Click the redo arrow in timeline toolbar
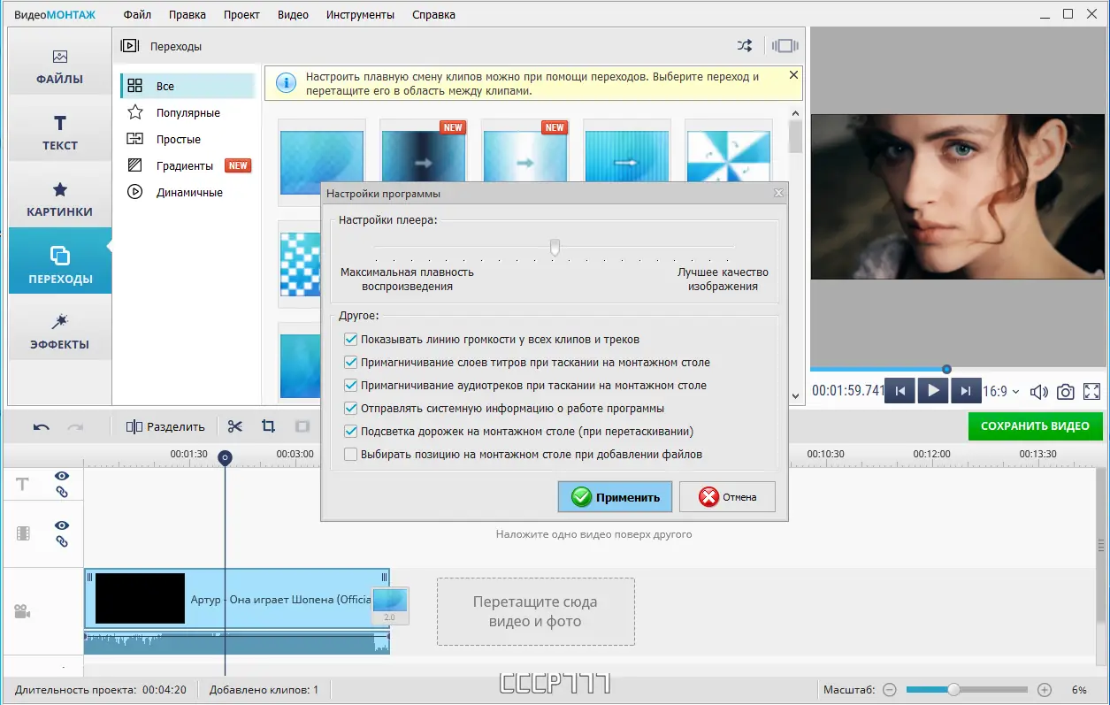The width and height of the screenshot is (1110, 705). pos(75,426)
